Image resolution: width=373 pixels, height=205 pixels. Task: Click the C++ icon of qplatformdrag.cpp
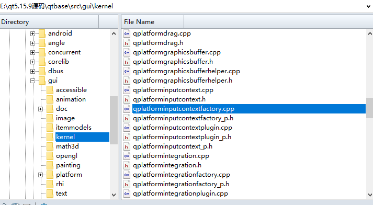click(x=127, y=33)
